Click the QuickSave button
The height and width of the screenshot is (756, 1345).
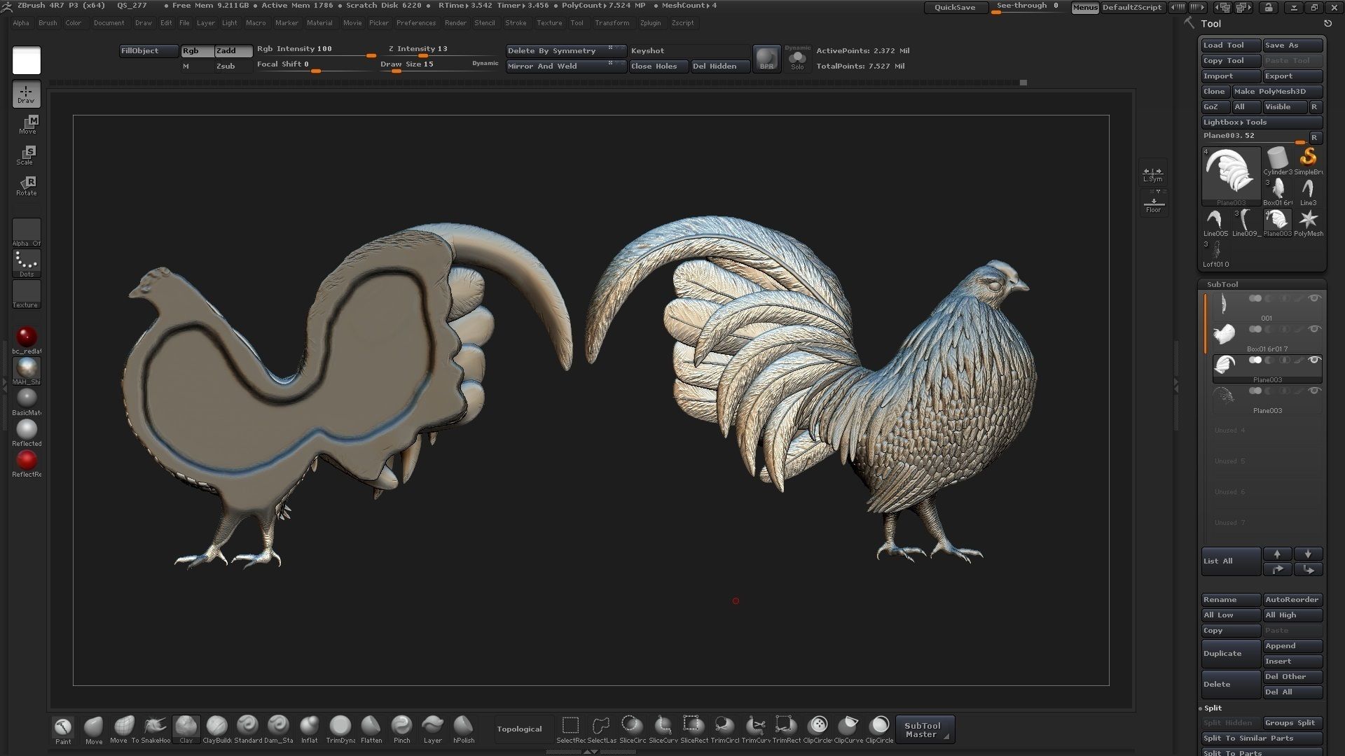tap(955, 8)
